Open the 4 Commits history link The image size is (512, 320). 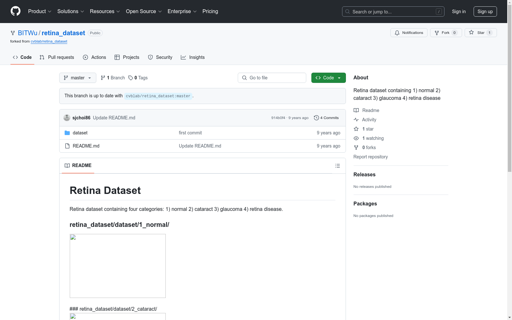(x=326, y=118)
